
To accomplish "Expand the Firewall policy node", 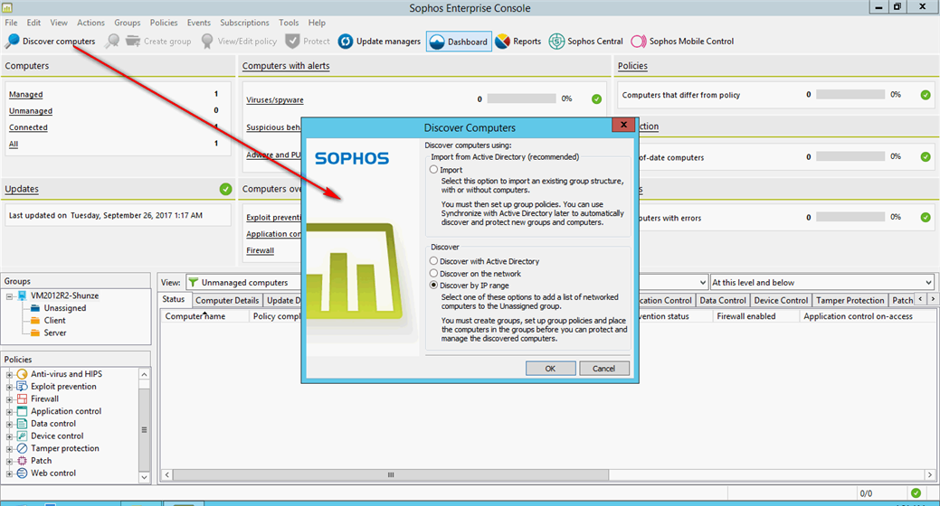I will (x=10, y=399).
